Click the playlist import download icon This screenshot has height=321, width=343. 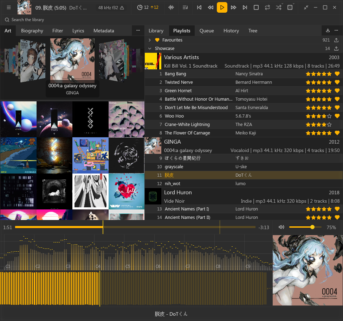[328, 30]
